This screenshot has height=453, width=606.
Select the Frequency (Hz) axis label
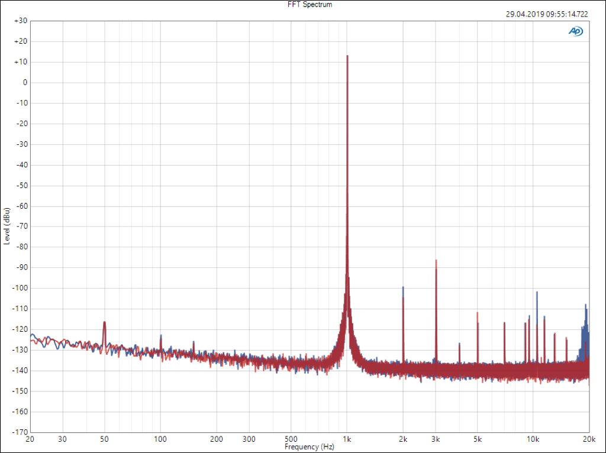[x=310, y=447]
